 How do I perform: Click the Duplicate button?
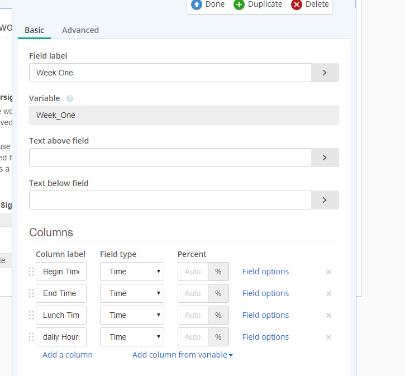(258, 4)
